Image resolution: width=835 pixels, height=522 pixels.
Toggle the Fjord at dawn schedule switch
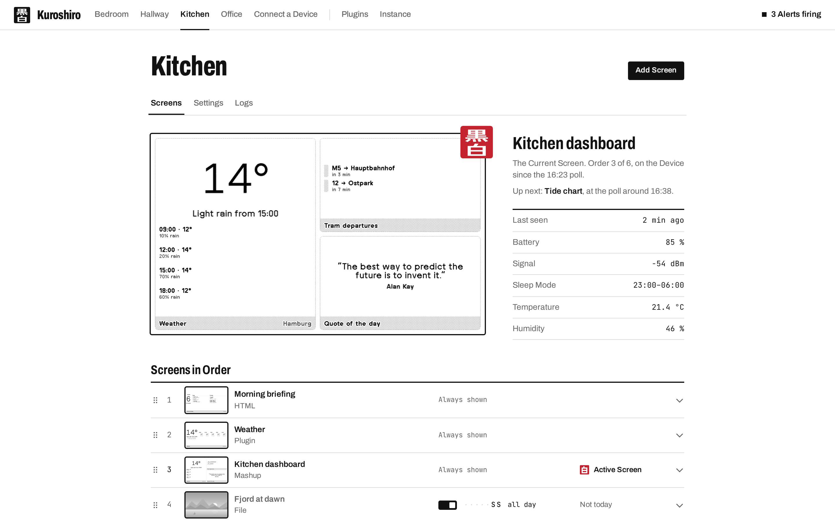pos(448,505)
